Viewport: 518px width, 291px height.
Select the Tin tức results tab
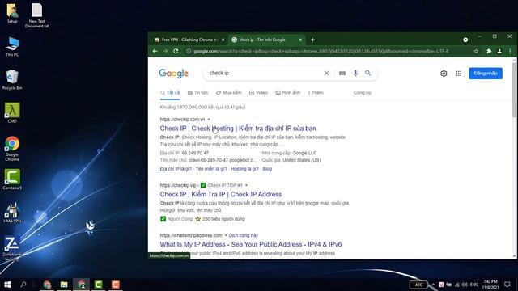point(197,93)
